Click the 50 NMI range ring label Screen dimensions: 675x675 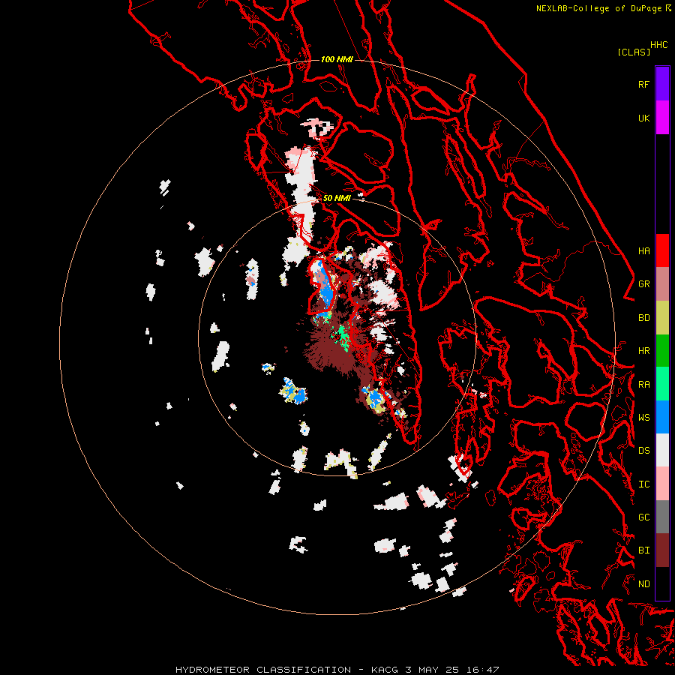tap(337, 198)
